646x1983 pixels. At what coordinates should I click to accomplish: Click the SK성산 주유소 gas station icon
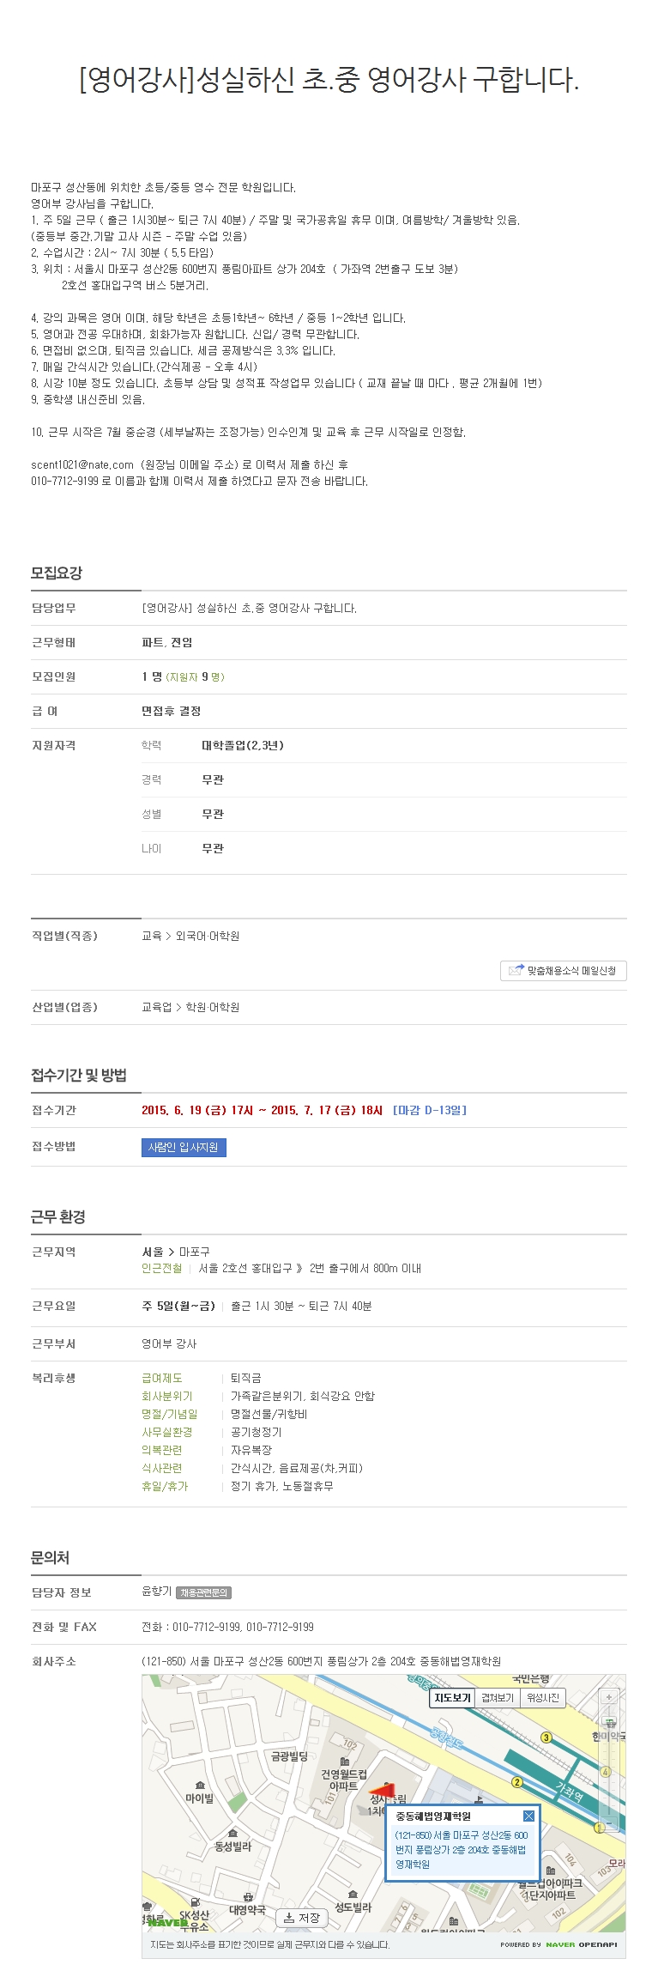(x=196, y=1901)
